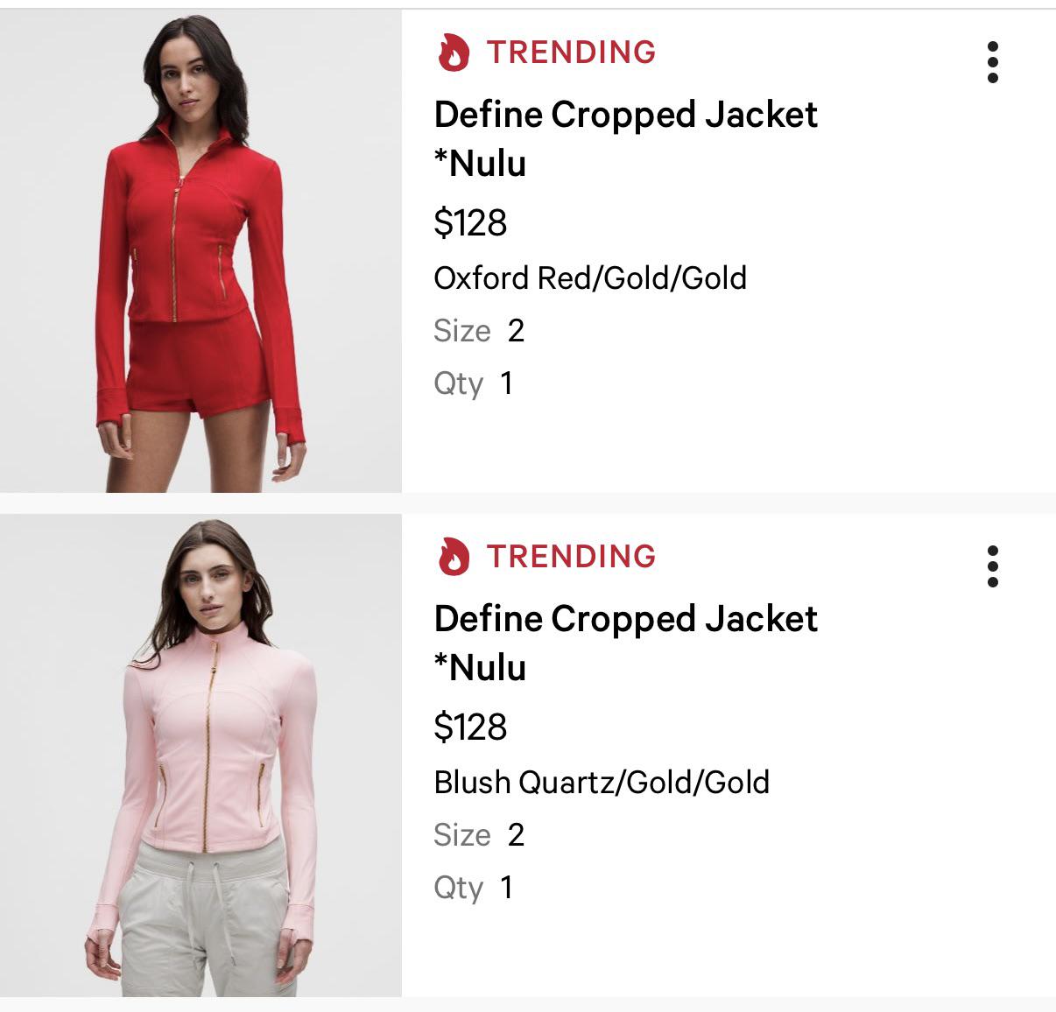
Task: Click Qty 1 on Blush Quartz jacket
Action: coord(473,888)
